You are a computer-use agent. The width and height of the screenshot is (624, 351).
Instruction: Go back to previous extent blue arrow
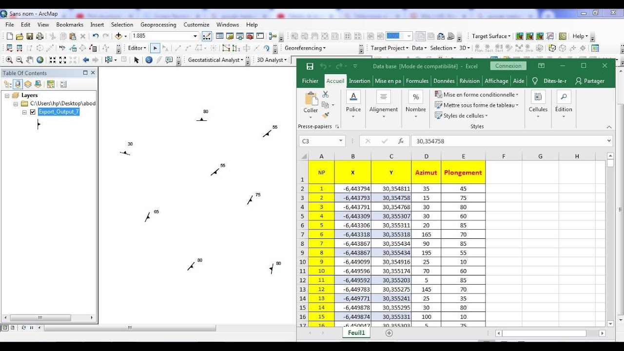(86, 60)
